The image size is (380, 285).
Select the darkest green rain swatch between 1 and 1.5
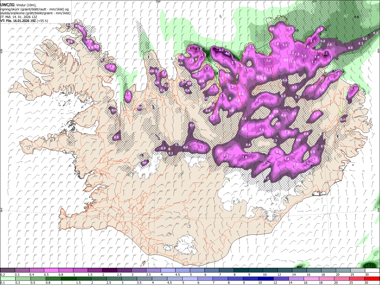click(x=69, y=278)
